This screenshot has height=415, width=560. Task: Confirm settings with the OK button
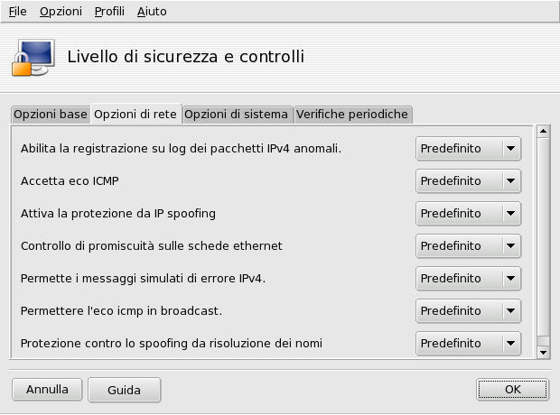tap(512, 390)
